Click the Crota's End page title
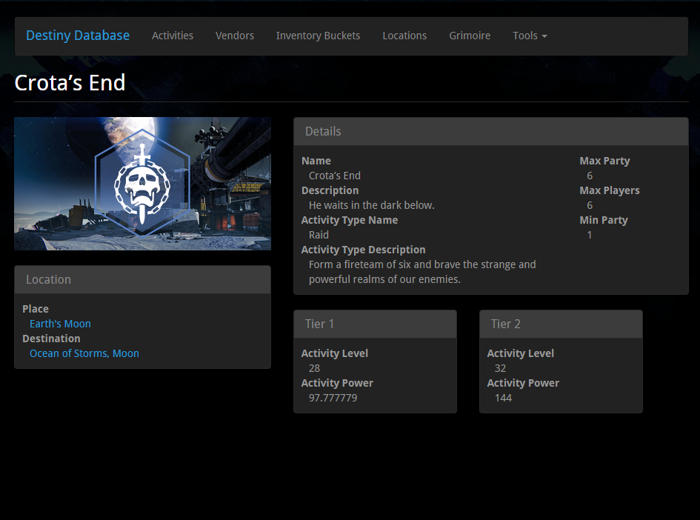Screen dimensions: 700x520 (70, 82)
